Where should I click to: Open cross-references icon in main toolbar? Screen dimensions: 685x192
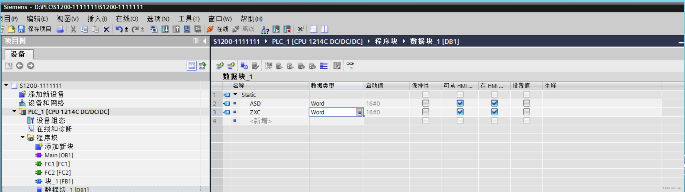click(300, 29)
